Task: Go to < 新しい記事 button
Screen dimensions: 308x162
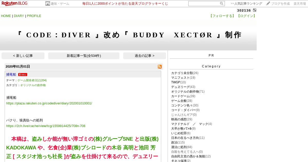Action: [23, 56]
